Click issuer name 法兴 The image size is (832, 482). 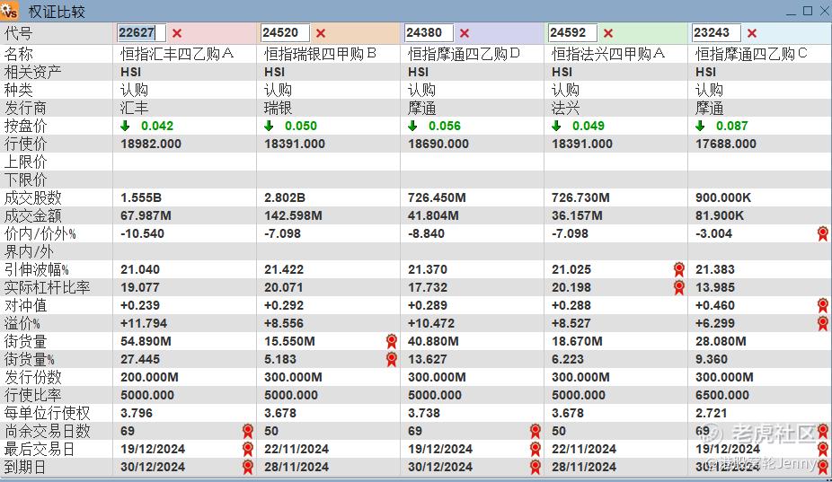pos(566,108)
